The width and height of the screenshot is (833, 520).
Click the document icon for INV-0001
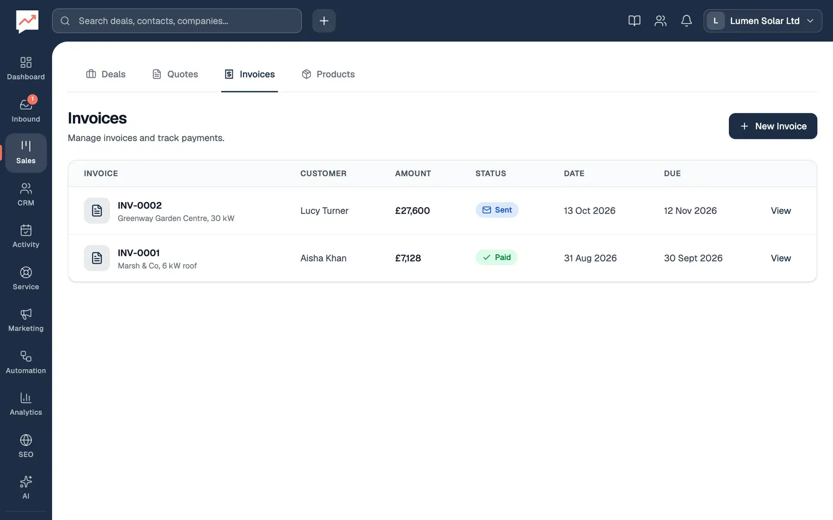click(97, 258)
